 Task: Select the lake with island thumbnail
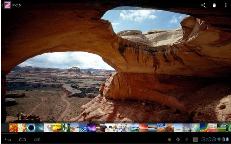coord(135,128)
